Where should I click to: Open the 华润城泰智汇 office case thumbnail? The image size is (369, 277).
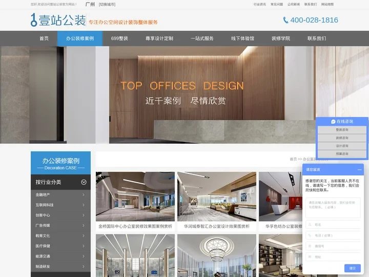[x=217, y=196]
